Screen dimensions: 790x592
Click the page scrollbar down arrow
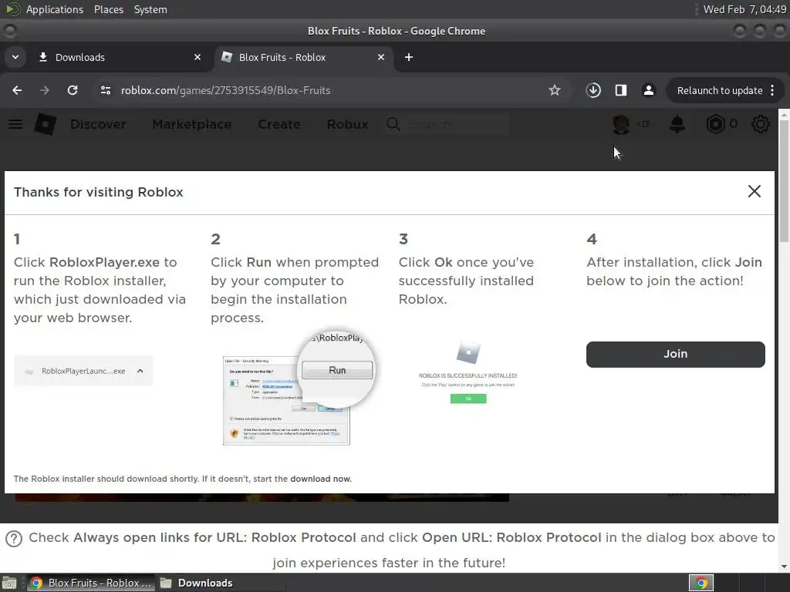[784, 567]
